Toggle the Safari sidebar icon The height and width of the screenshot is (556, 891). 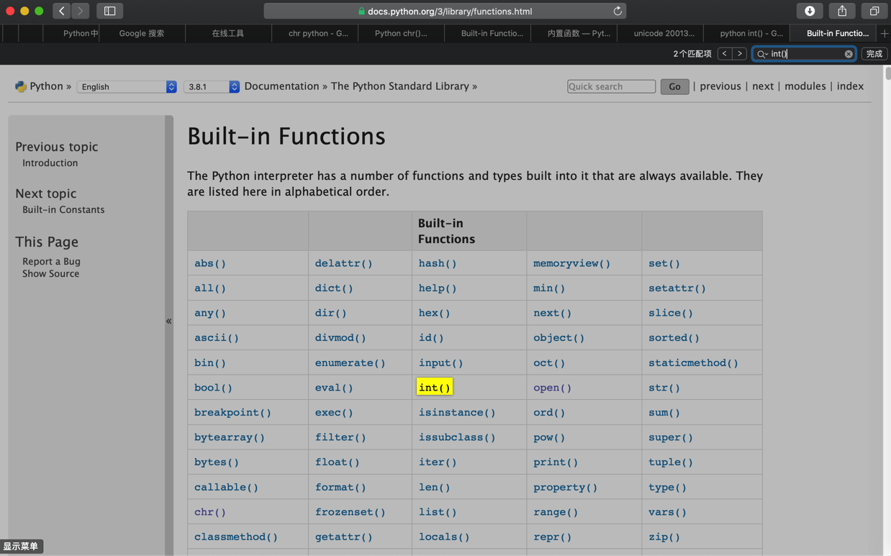point(109,11)
